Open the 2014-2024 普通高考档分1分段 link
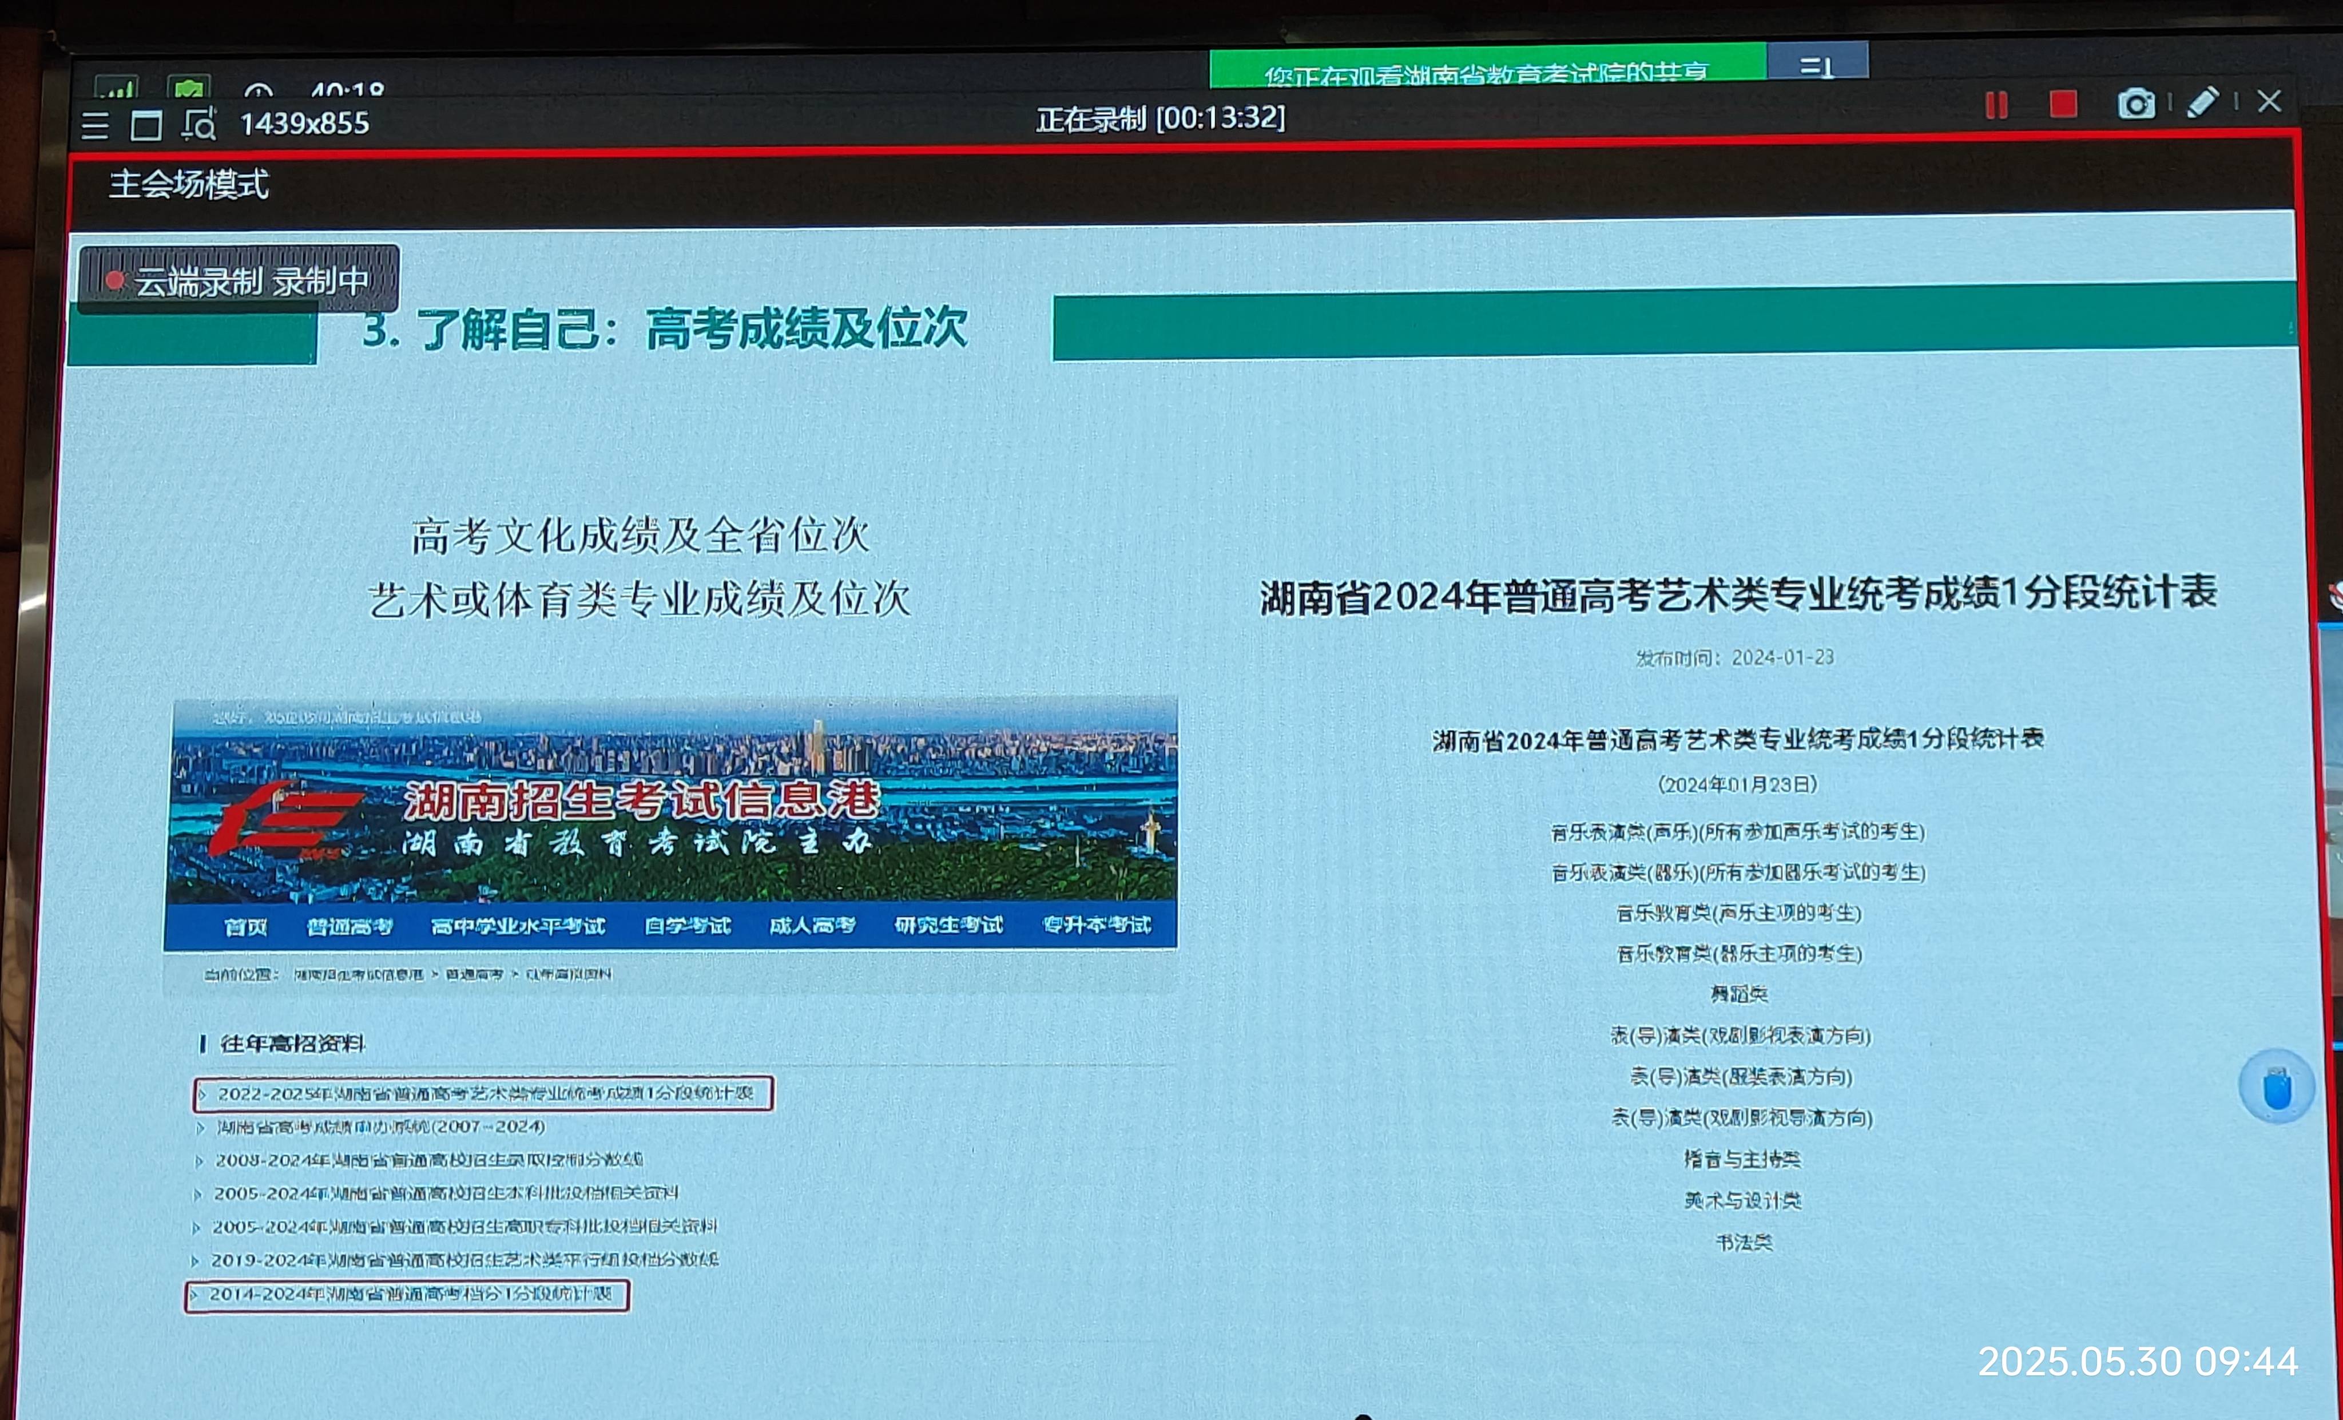This screenshot has width=2343, height=1420. pyautogui.click(x=410, y=1295)
